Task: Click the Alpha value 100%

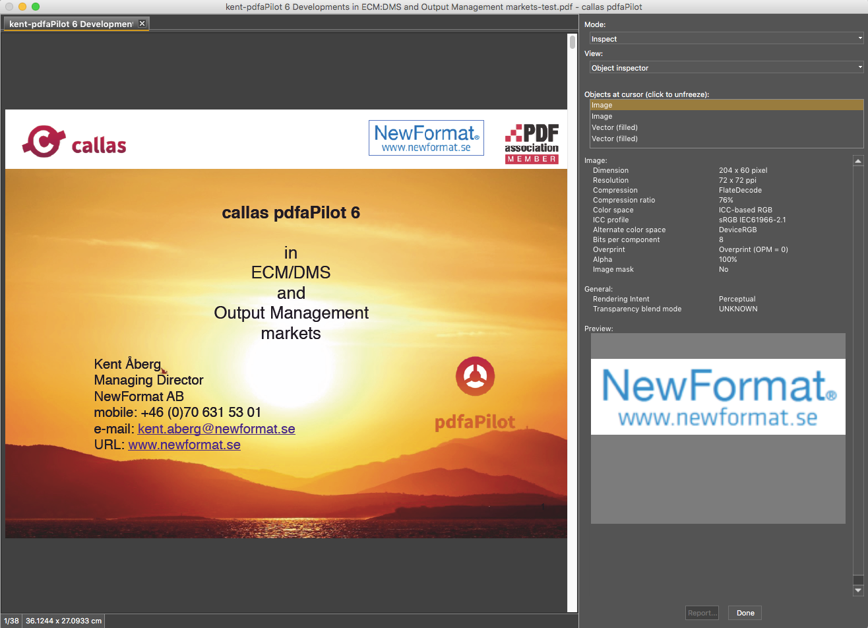Action: (728, 259)
